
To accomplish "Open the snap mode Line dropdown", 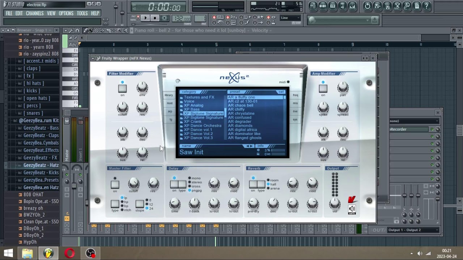I will (290, 18).
